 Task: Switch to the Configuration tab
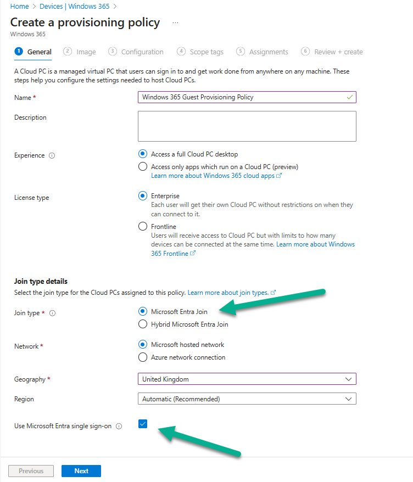pyautogui.click(x=142, y=52)
